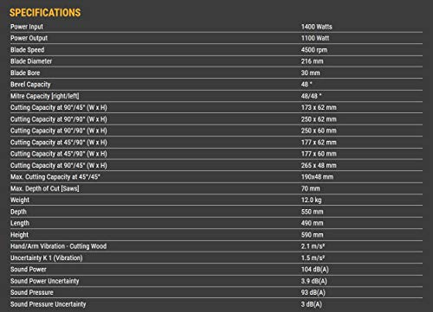433x312 pixels.
Task: Select the Bevel Capacity label
Action: (30, 85)
